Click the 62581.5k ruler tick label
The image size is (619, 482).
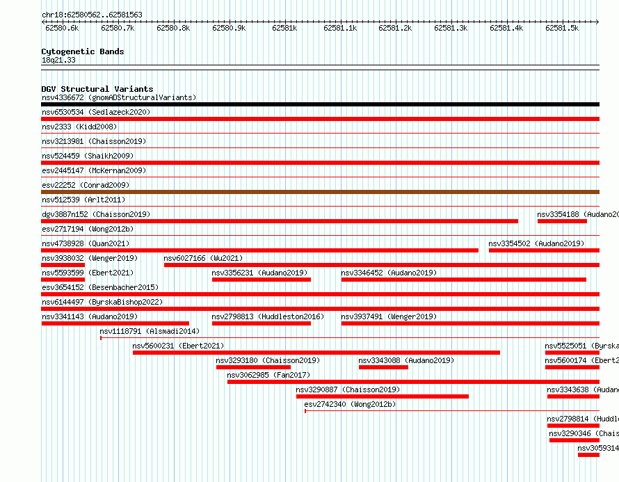(562, 28)
